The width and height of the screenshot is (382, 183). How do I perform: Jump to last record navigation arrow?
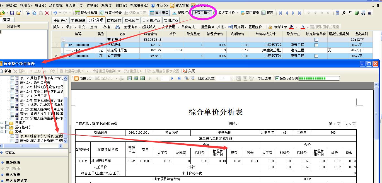(x=299, y=13)
